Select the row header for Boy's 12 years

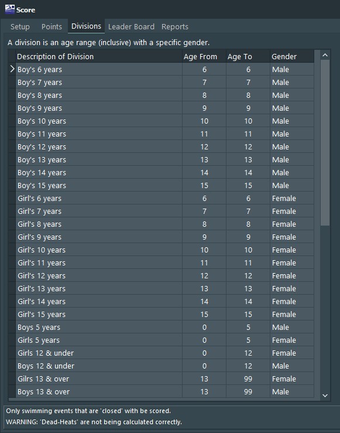[12, 146]
